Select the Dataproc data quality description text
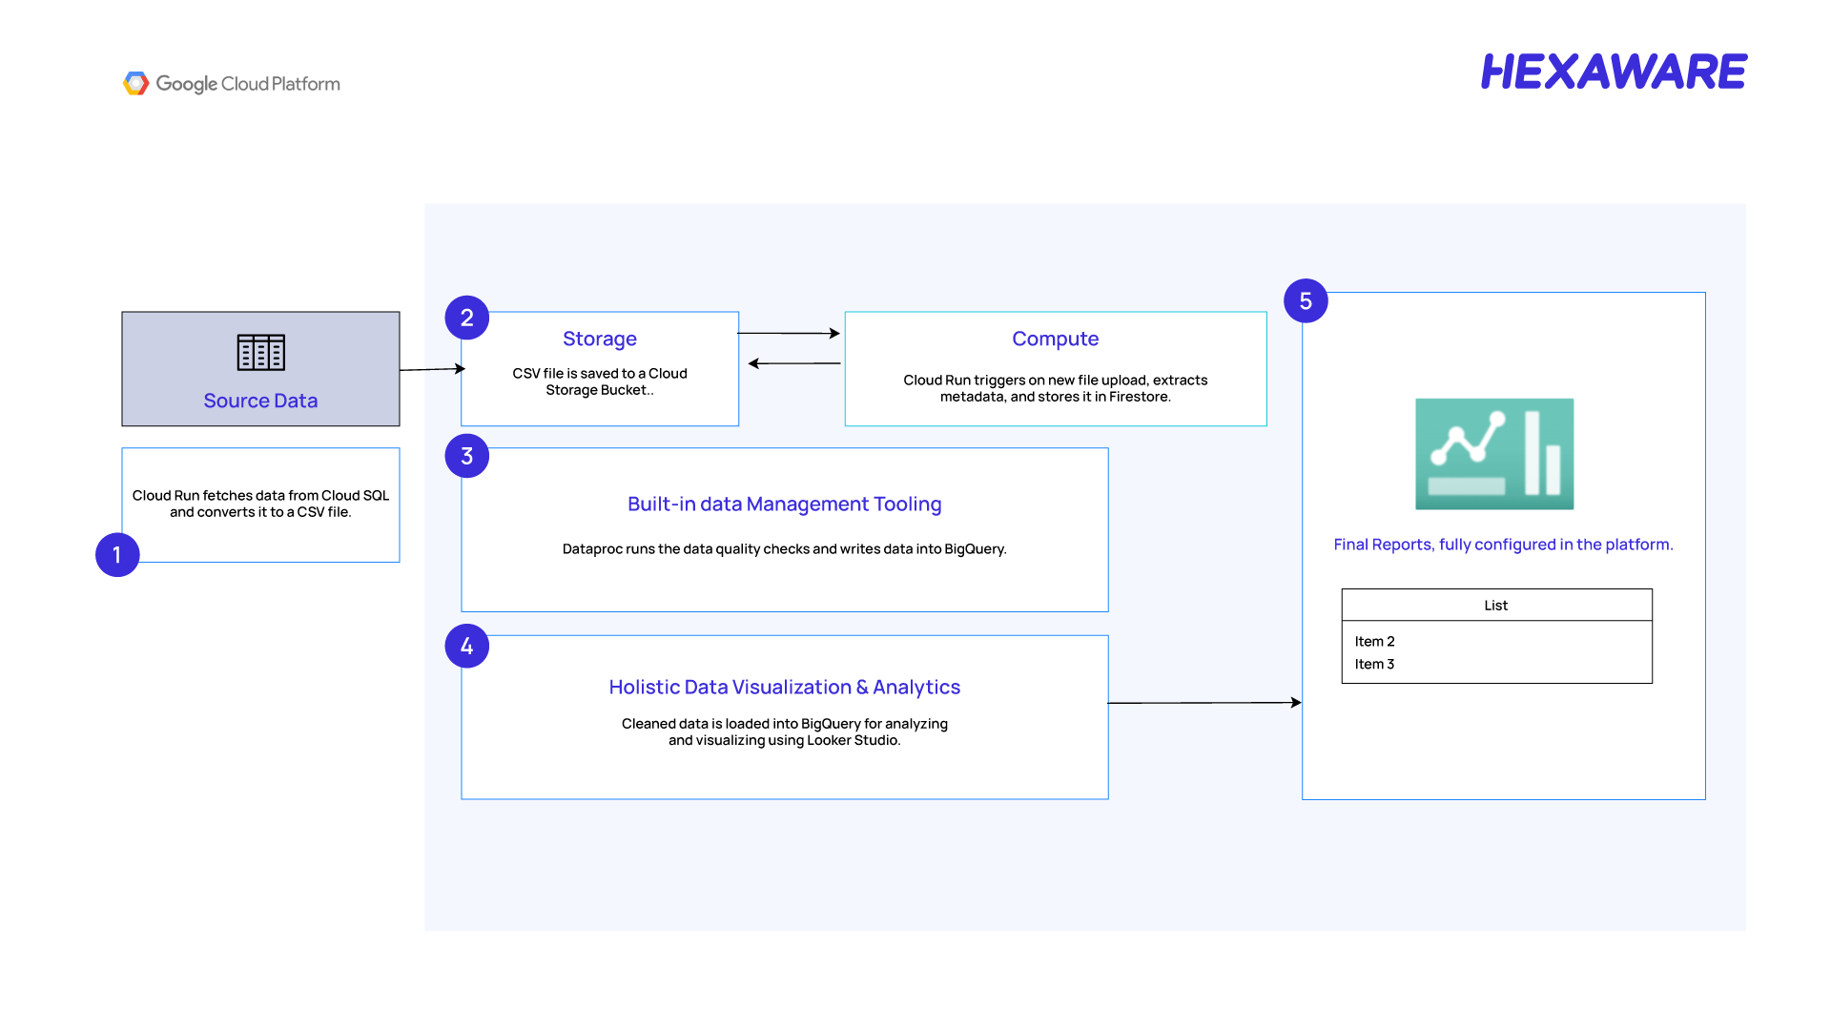 tap(785, 549)
